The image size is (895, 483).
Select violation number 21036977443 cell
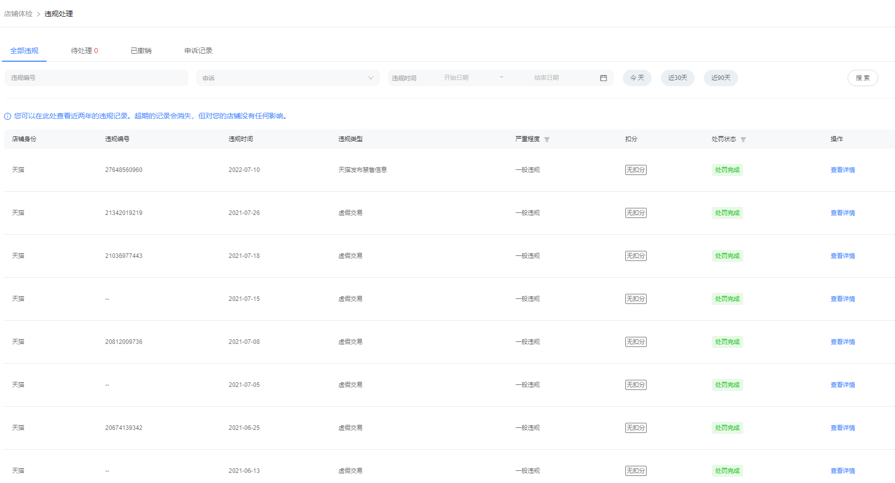click(x=124, y=256)
